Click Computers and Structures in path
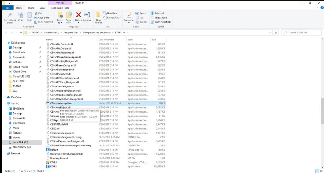The image size is (324, 173). [x=97, y=33]
